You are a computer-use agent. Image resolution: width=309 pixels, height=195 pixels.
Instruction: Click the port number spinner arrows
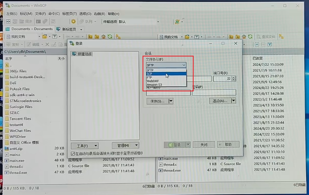233,79
